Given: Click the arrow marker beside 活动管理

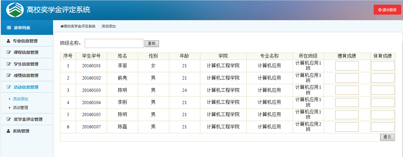Looking at the screenshot, I should coord(10,108).
